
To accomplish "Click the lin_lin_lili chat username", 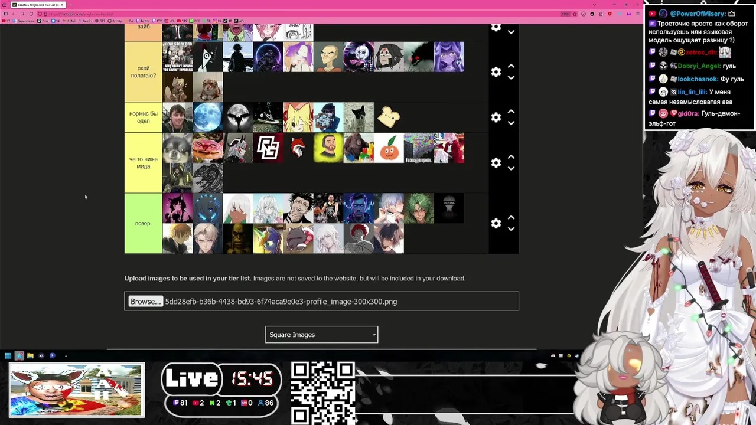I will pos(692,92).
